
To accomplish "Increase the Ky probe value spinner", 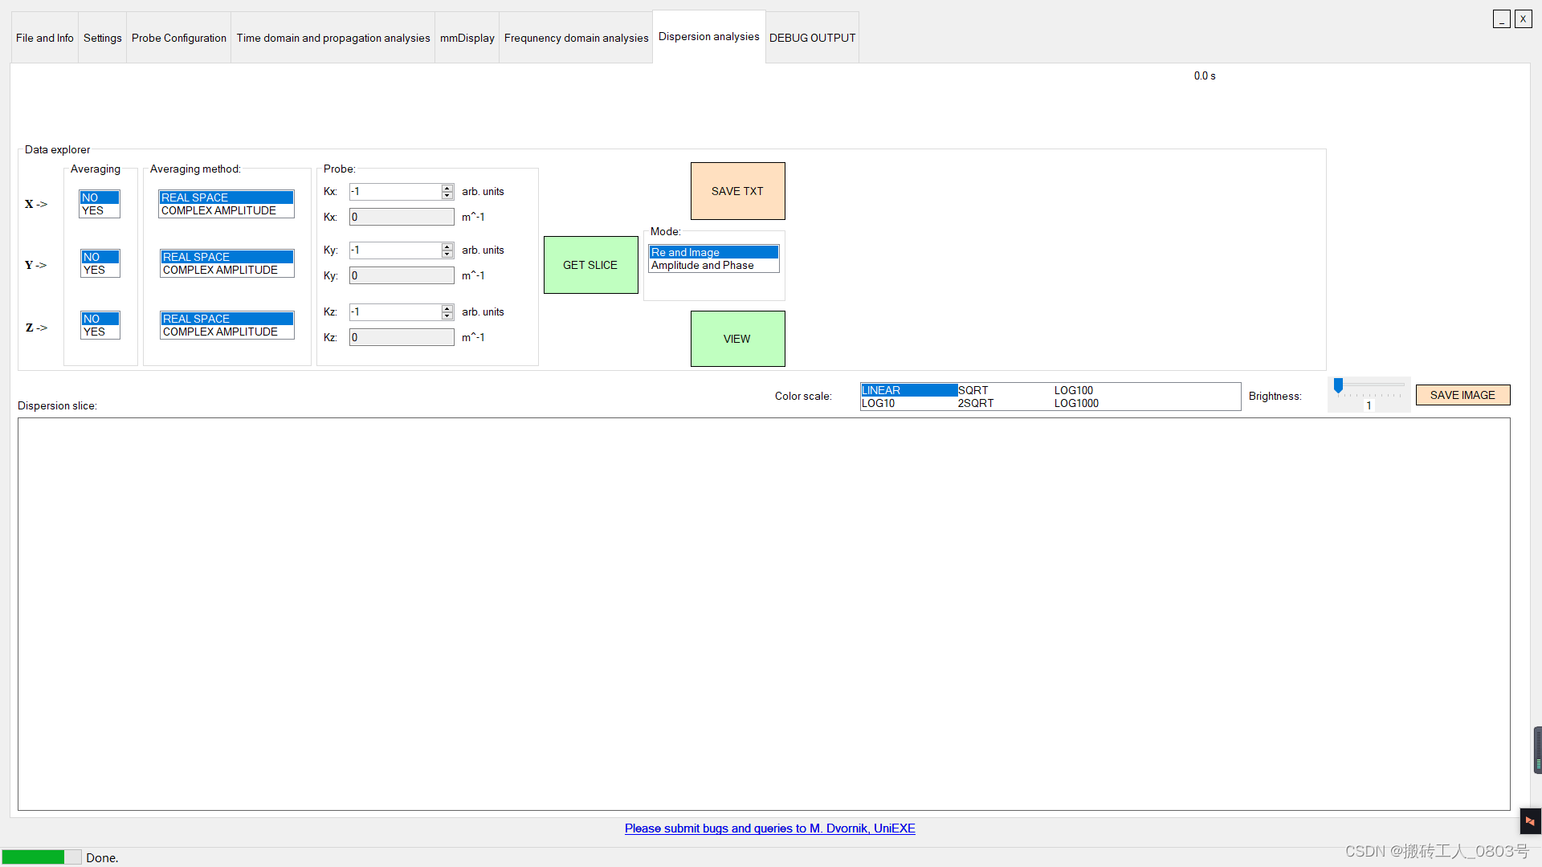I will pyautogui.click(x=447, y=246).
